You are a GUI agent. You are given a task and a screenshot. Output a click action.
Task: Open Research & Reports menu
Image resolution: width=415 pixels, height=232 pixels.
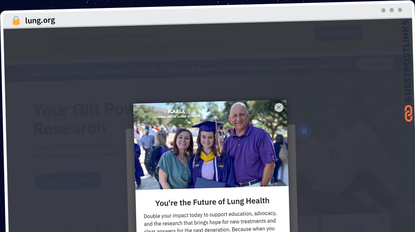pyautogui.click(x=192, y=69)
